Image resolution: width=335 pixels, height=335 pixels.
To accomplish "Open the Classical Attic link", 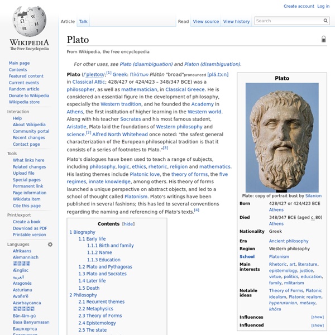I will tap(88, 82).
